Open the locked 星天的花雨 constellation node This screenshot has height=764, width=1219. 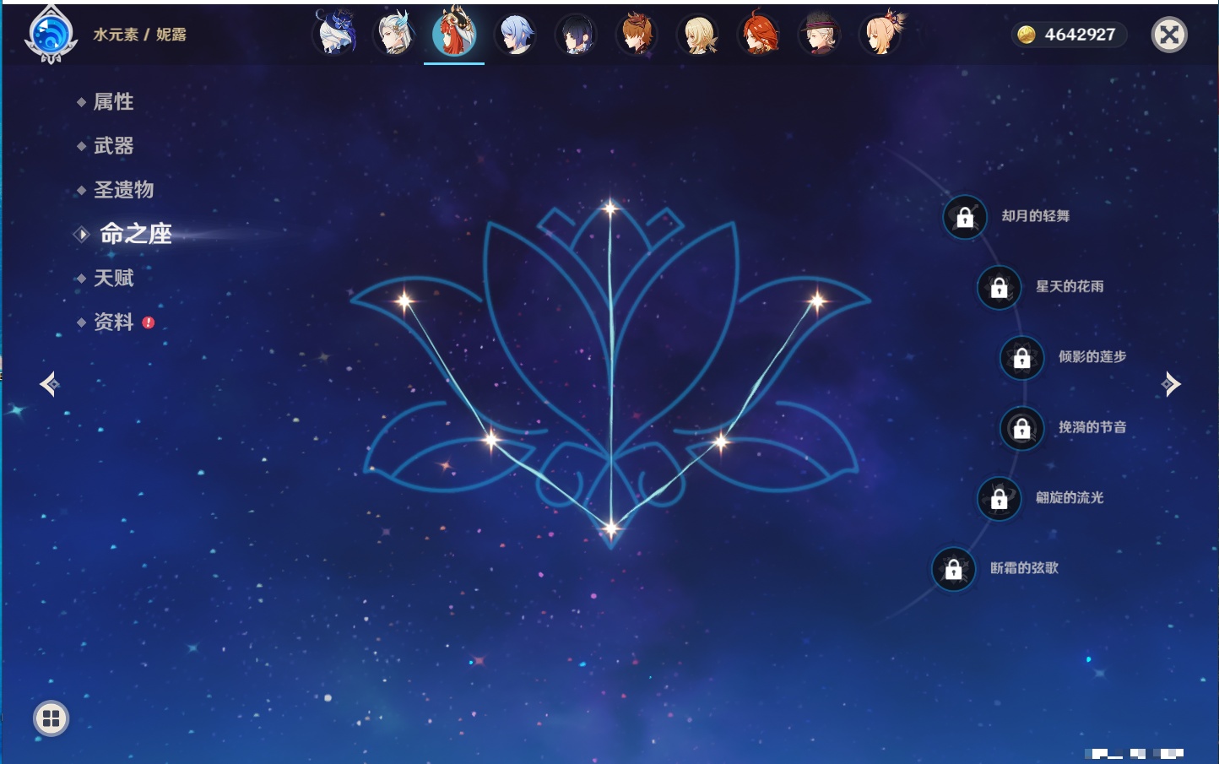1000,287
